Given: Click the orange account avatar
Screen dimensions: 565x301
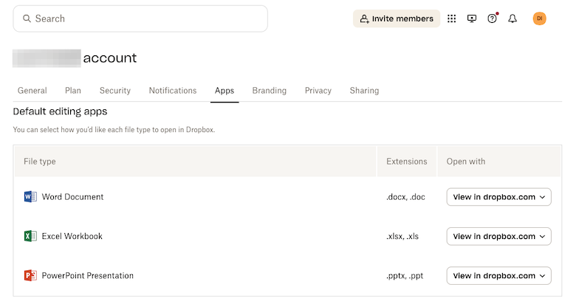Looking at the screenshot, I should pyautogui.click(x=539, y=18).
